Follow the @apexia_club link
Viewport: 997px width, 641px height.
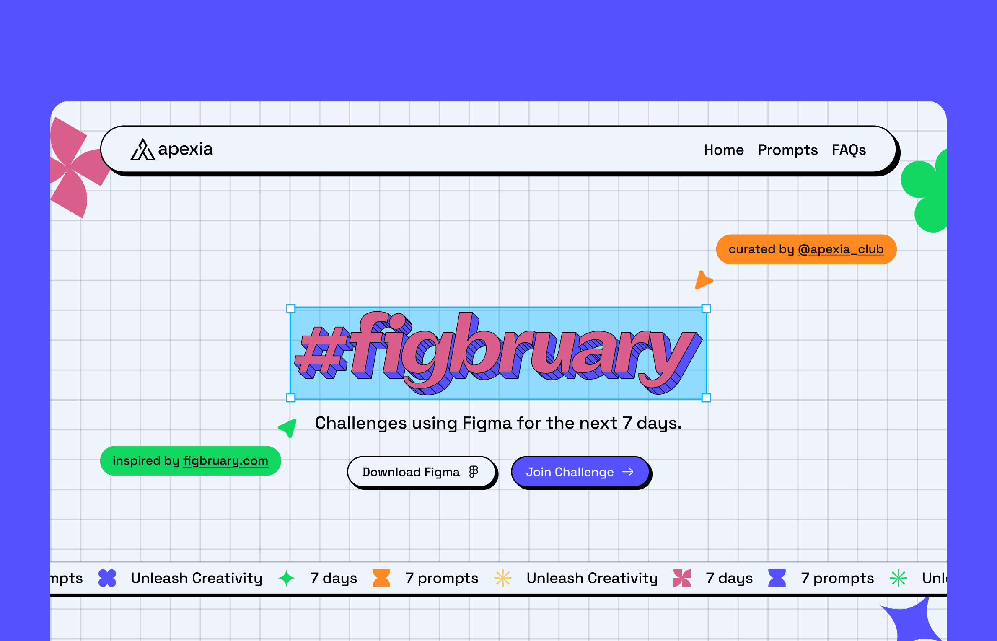pos(840,249)
